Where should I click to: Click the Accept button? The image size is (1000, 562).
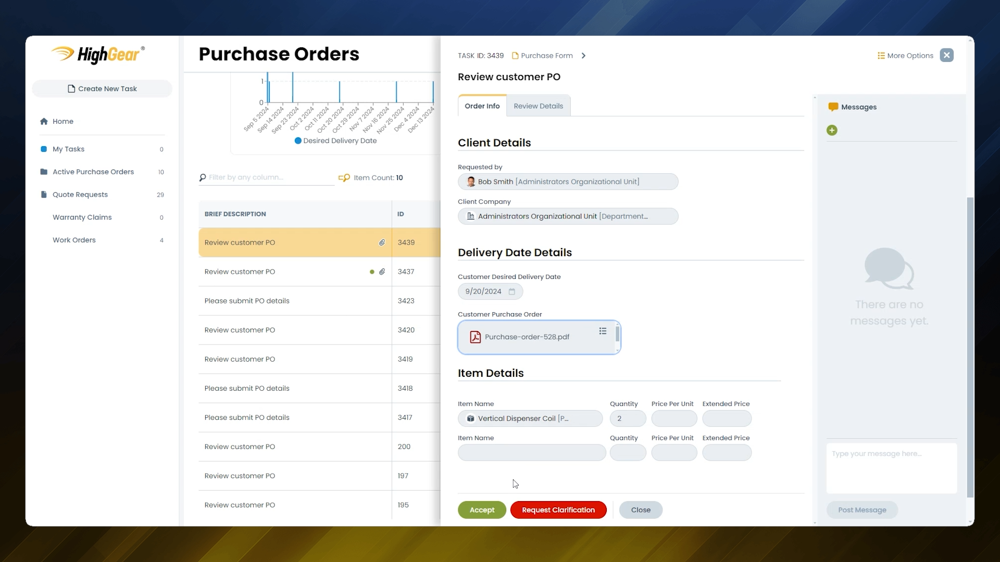(481, 510)
